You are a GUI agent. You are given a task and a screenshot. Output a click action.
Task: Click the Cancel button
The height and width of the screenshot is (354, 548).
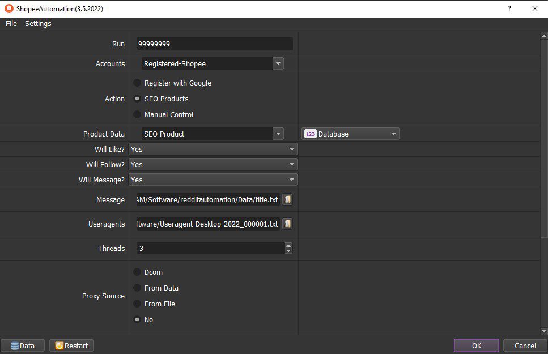[525, 346]
